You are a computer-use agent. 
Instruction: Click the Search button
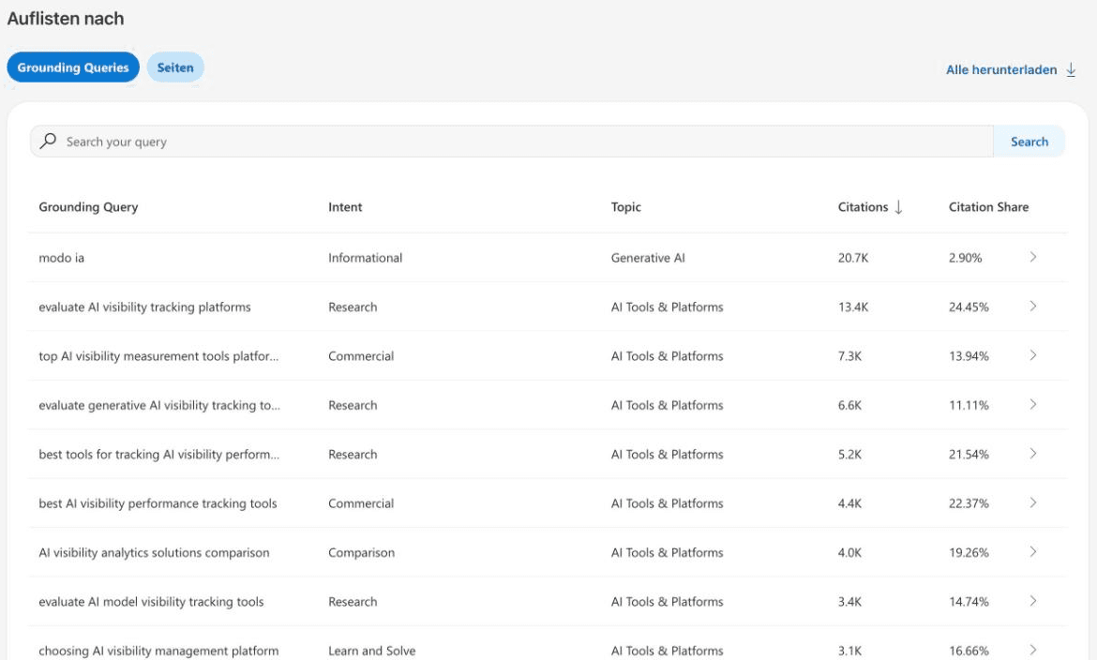1029,142
